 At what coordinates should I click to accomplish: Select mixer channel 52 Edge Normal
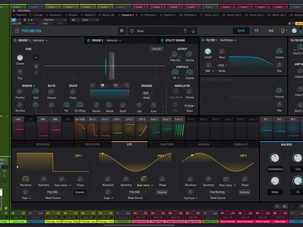[x=141, y=217]
